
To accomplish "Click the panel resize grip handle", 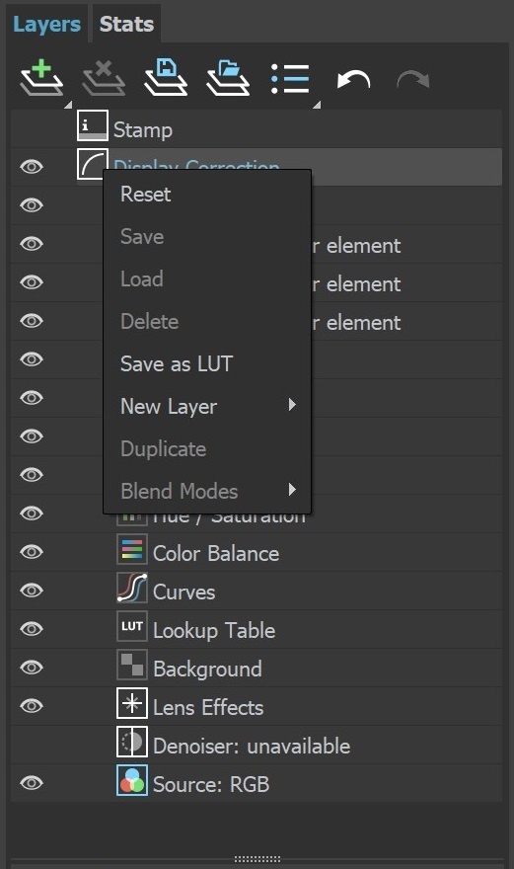I will click(x=257, y=858).
